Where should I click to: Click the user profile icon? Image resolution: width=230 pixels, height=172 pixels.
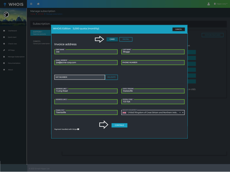tap(209, 4)
